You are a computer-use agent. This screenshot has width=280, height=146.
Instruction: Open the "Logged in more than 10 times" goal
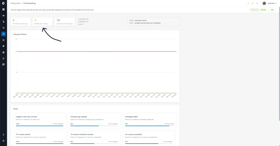(x=27, y=117)
